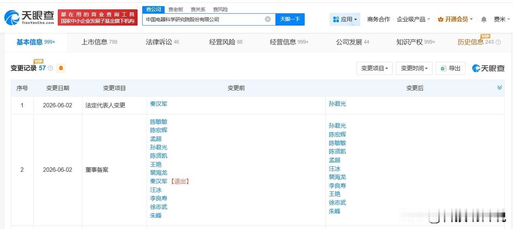Open 秦汉军 link in row 1 变更前
The image size is (513, 229).
click(159, 104)
